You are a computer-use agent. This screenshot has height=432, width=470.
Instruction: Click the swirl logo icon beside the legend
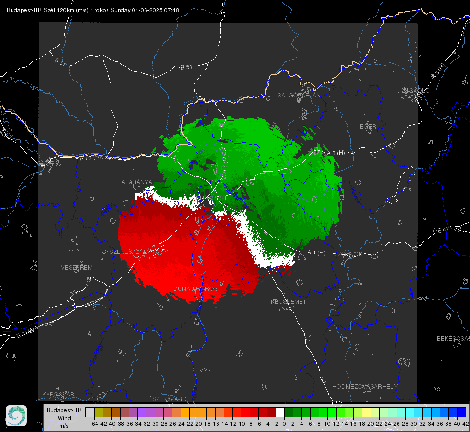(x=16, y=416)
